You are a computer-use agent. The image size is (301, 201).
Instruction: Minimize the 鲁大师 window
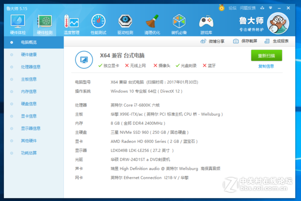(x=279, y=8)
